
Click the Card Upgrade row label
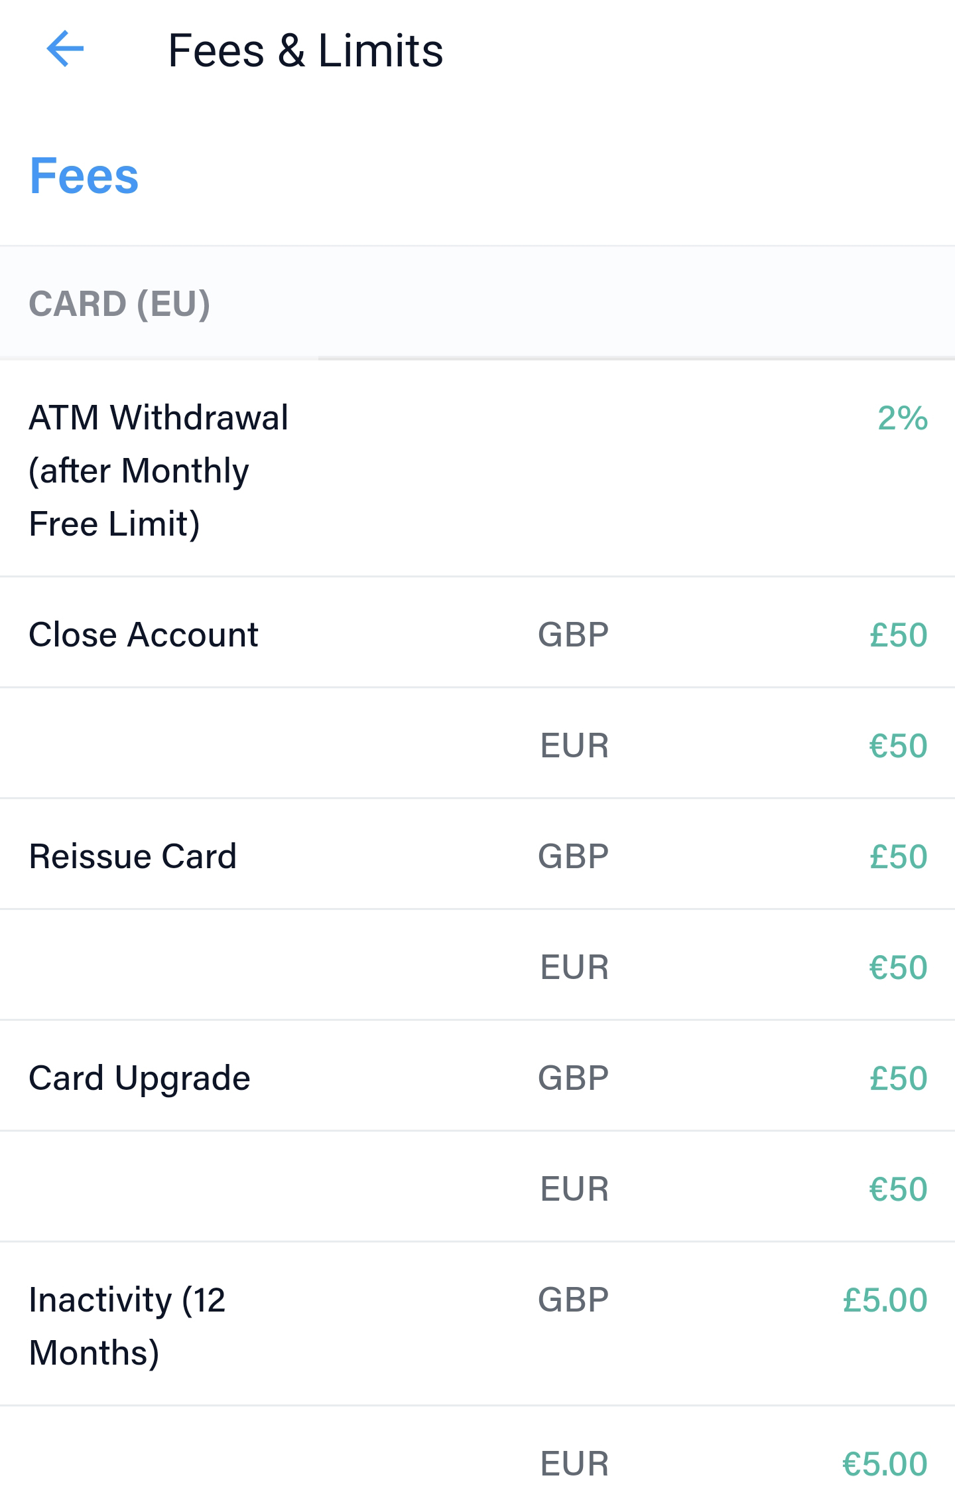[x=139, y=1078]
